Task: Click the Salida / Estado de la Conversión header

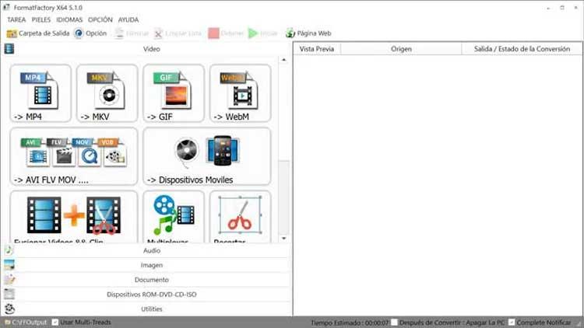Action: pos(522,49)
